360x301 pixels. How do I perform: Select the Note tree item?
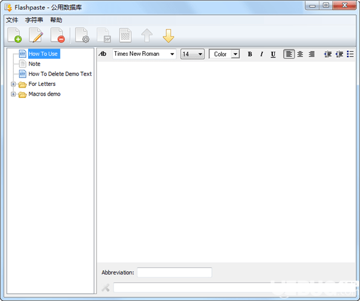tap(34, 64)
